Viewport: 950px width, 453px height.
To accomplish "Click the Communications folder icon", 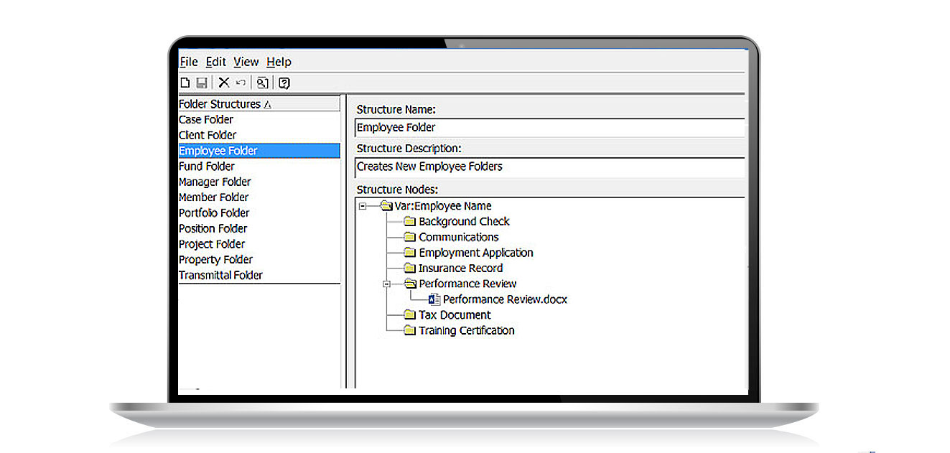I will (410, 237).
